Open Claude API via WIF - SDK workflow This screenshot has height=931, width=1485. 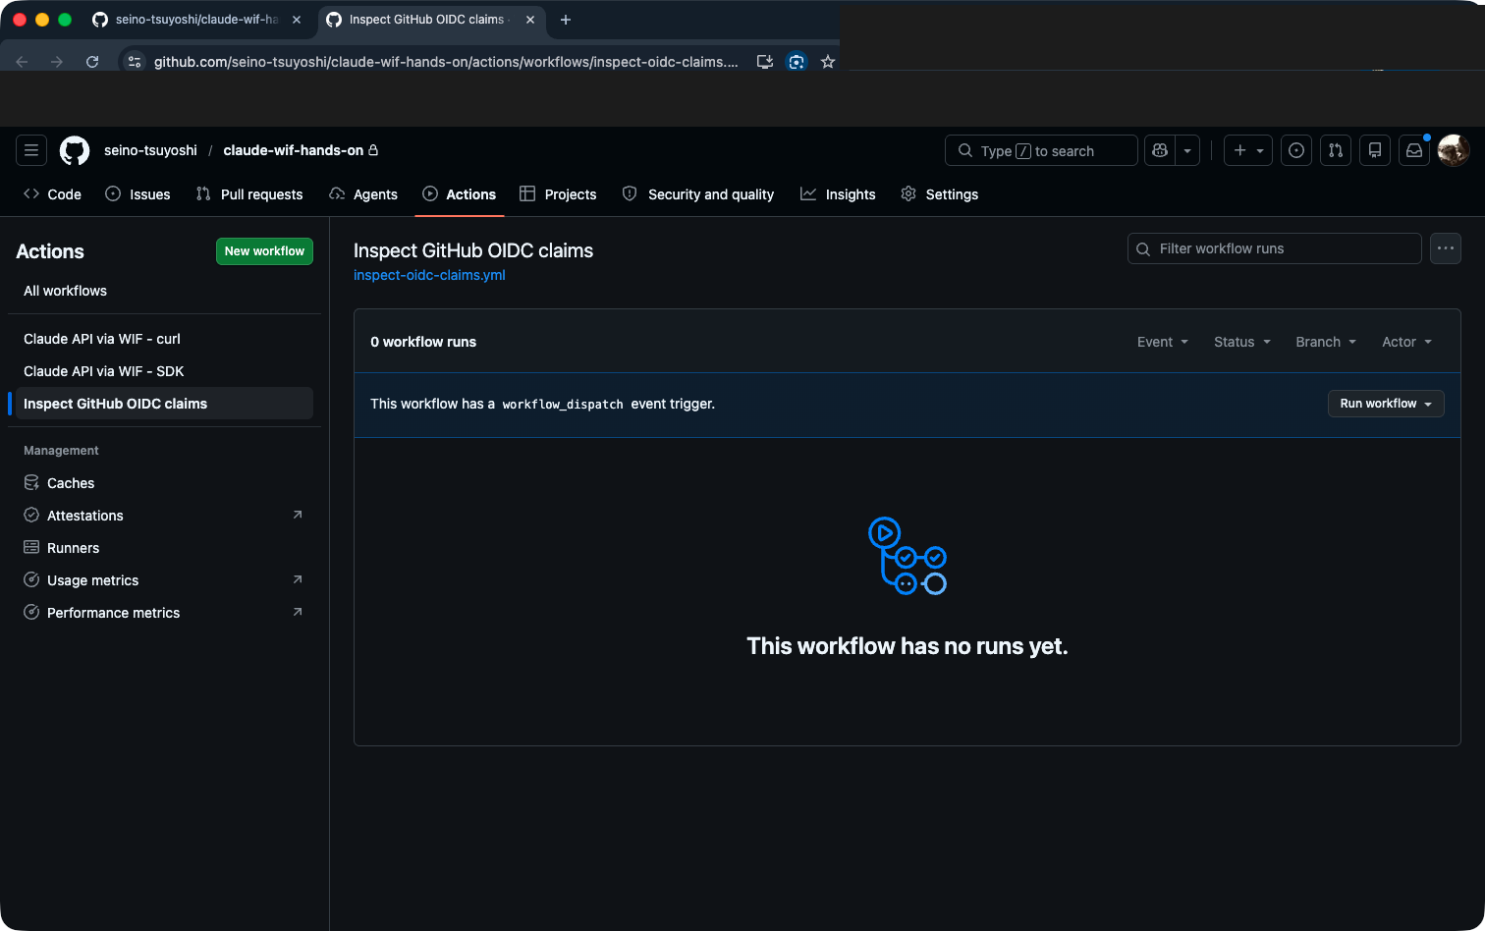[164, 371]
